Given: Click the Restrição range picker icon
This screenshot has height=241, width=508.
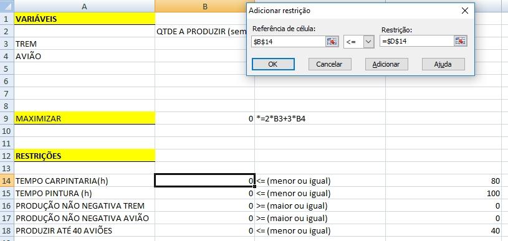Looking at the screenshot, I should click(x=461, y=41).
